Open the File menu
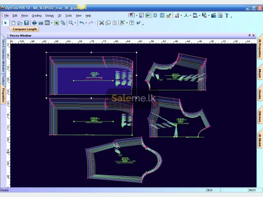This screenshot has width=263, height=197. (7, 16)
